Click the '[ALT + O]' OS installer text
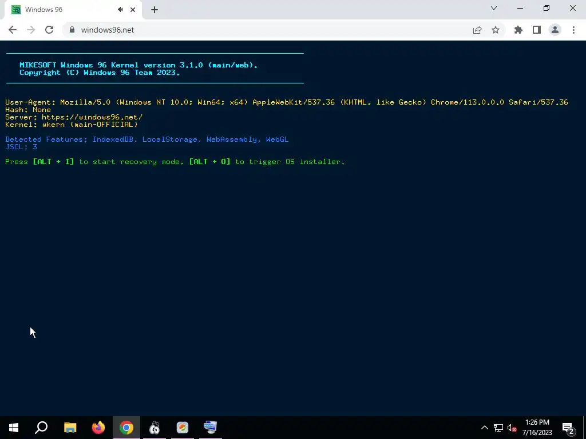Viewport: 586px width, 439px height. [209, 162]
